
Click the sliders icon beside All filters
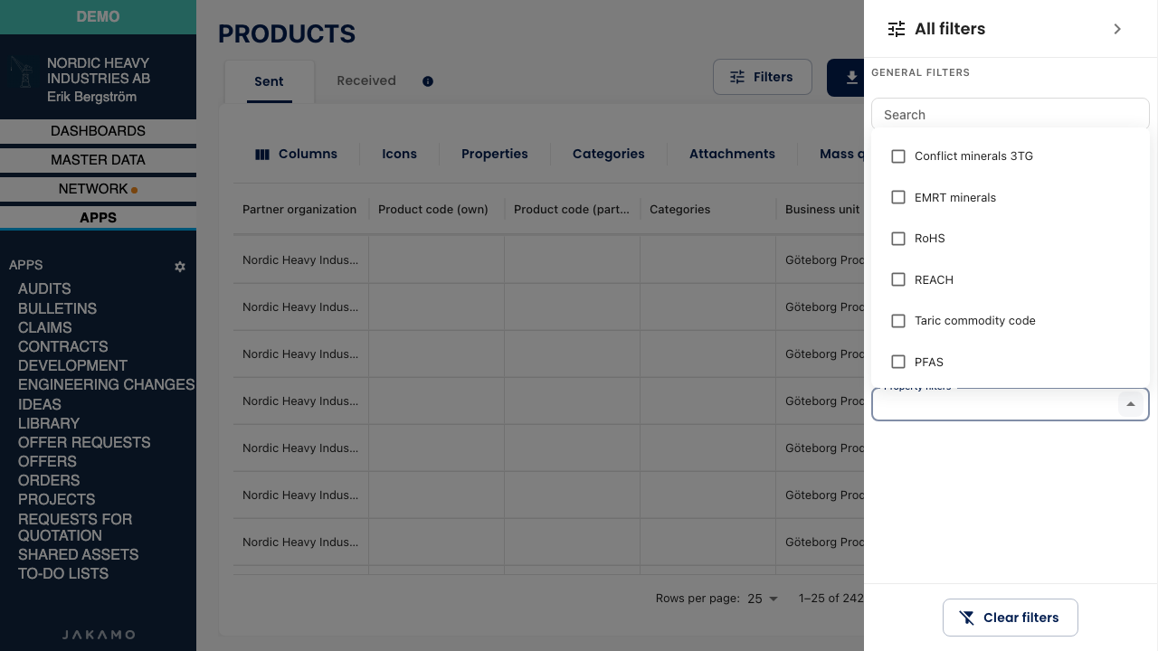pyautogui.click(x=897, y=29)
